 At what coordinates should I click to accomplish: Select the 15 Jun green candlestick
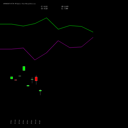(12, 78)
